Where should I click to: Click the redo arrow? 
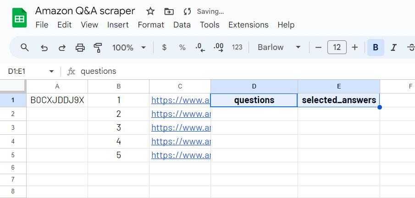pos(62,47)
